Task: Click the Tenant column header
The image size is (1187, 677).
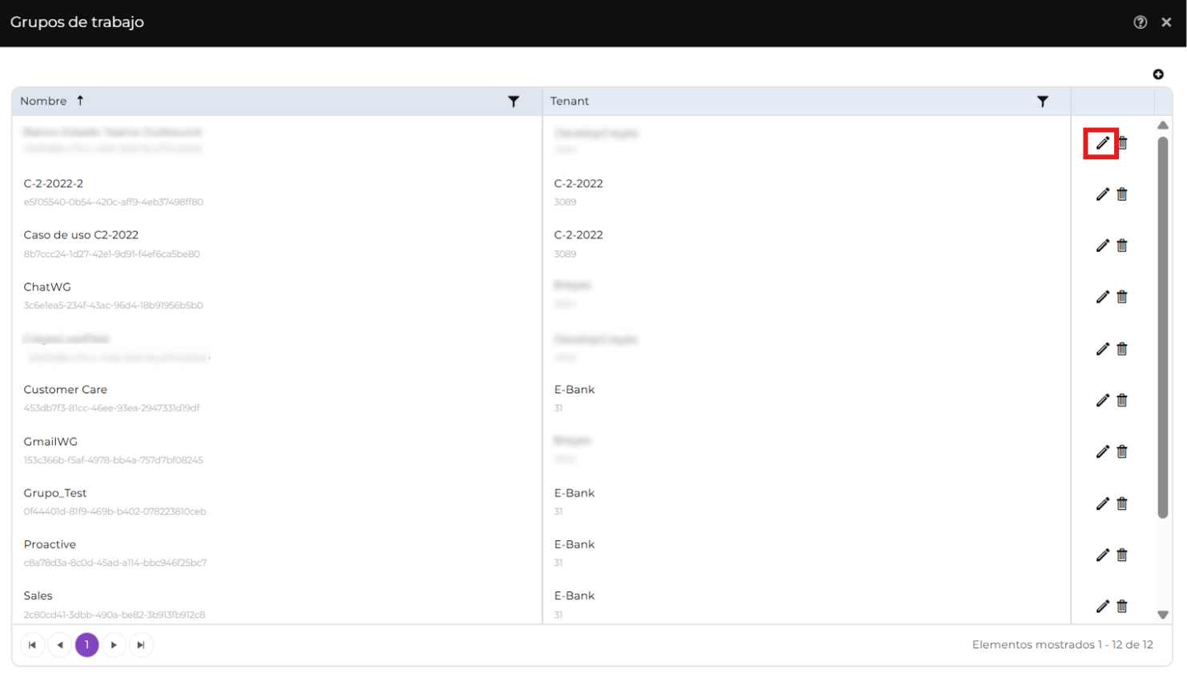Action: pos(569,102)
